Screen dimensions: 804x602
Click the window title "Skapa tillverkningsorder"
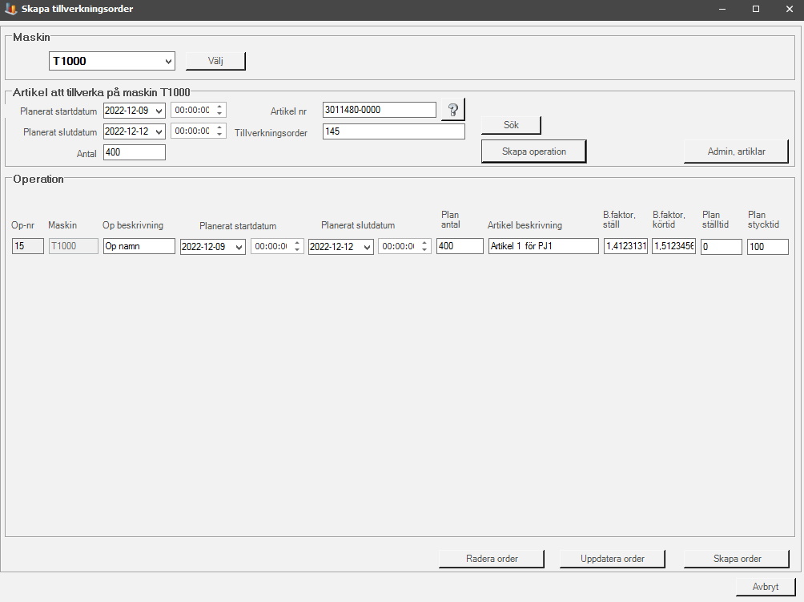click(x=78, y=10)
